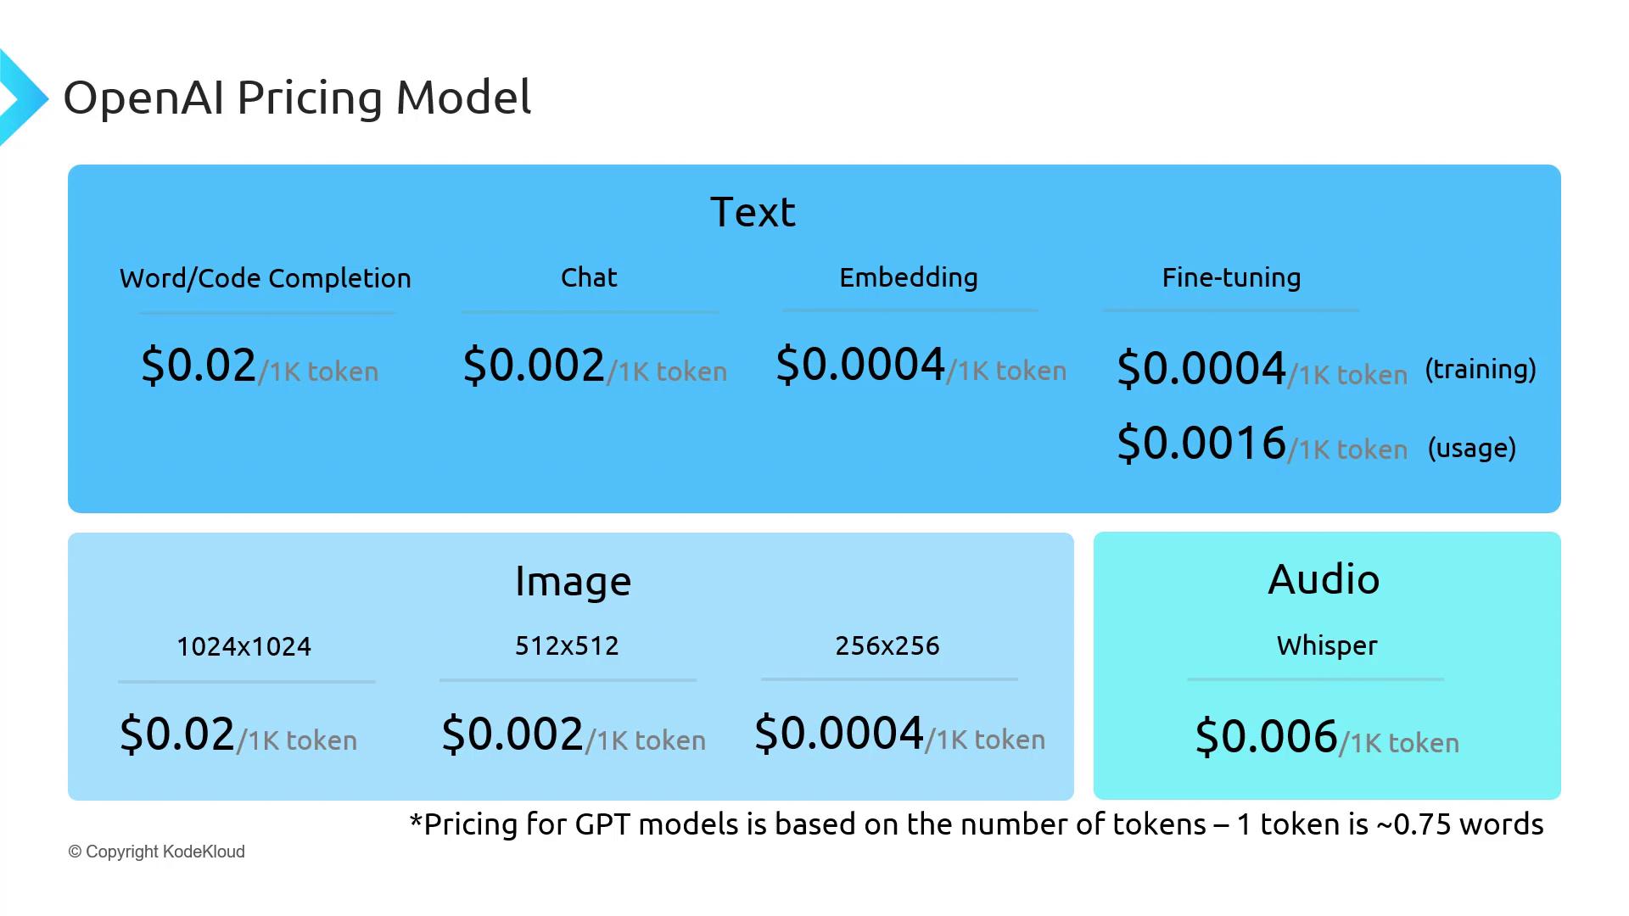Click the Audio section heading
The height and width of the screenshot is (916, 1629).
1324,579
